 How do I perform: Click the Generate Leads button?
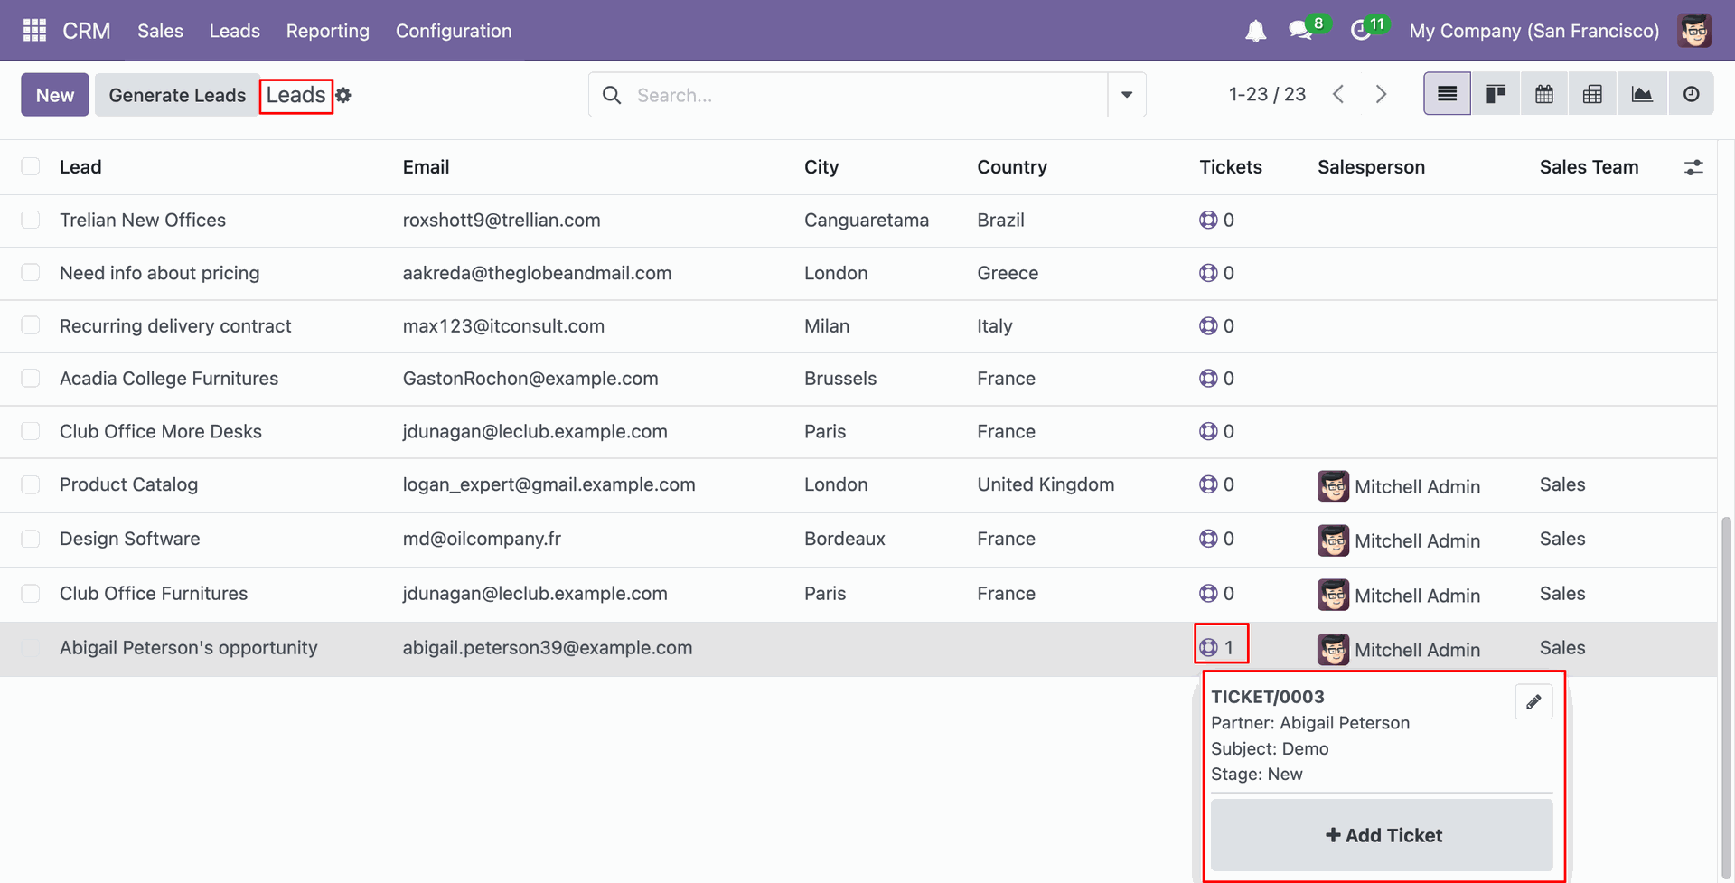[177, 95]
